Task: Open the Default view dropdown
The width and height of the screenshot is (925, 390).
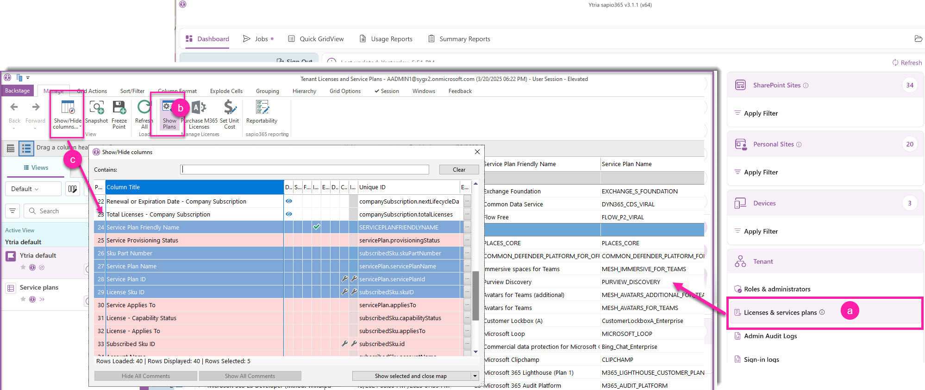Action: point(32,189)
